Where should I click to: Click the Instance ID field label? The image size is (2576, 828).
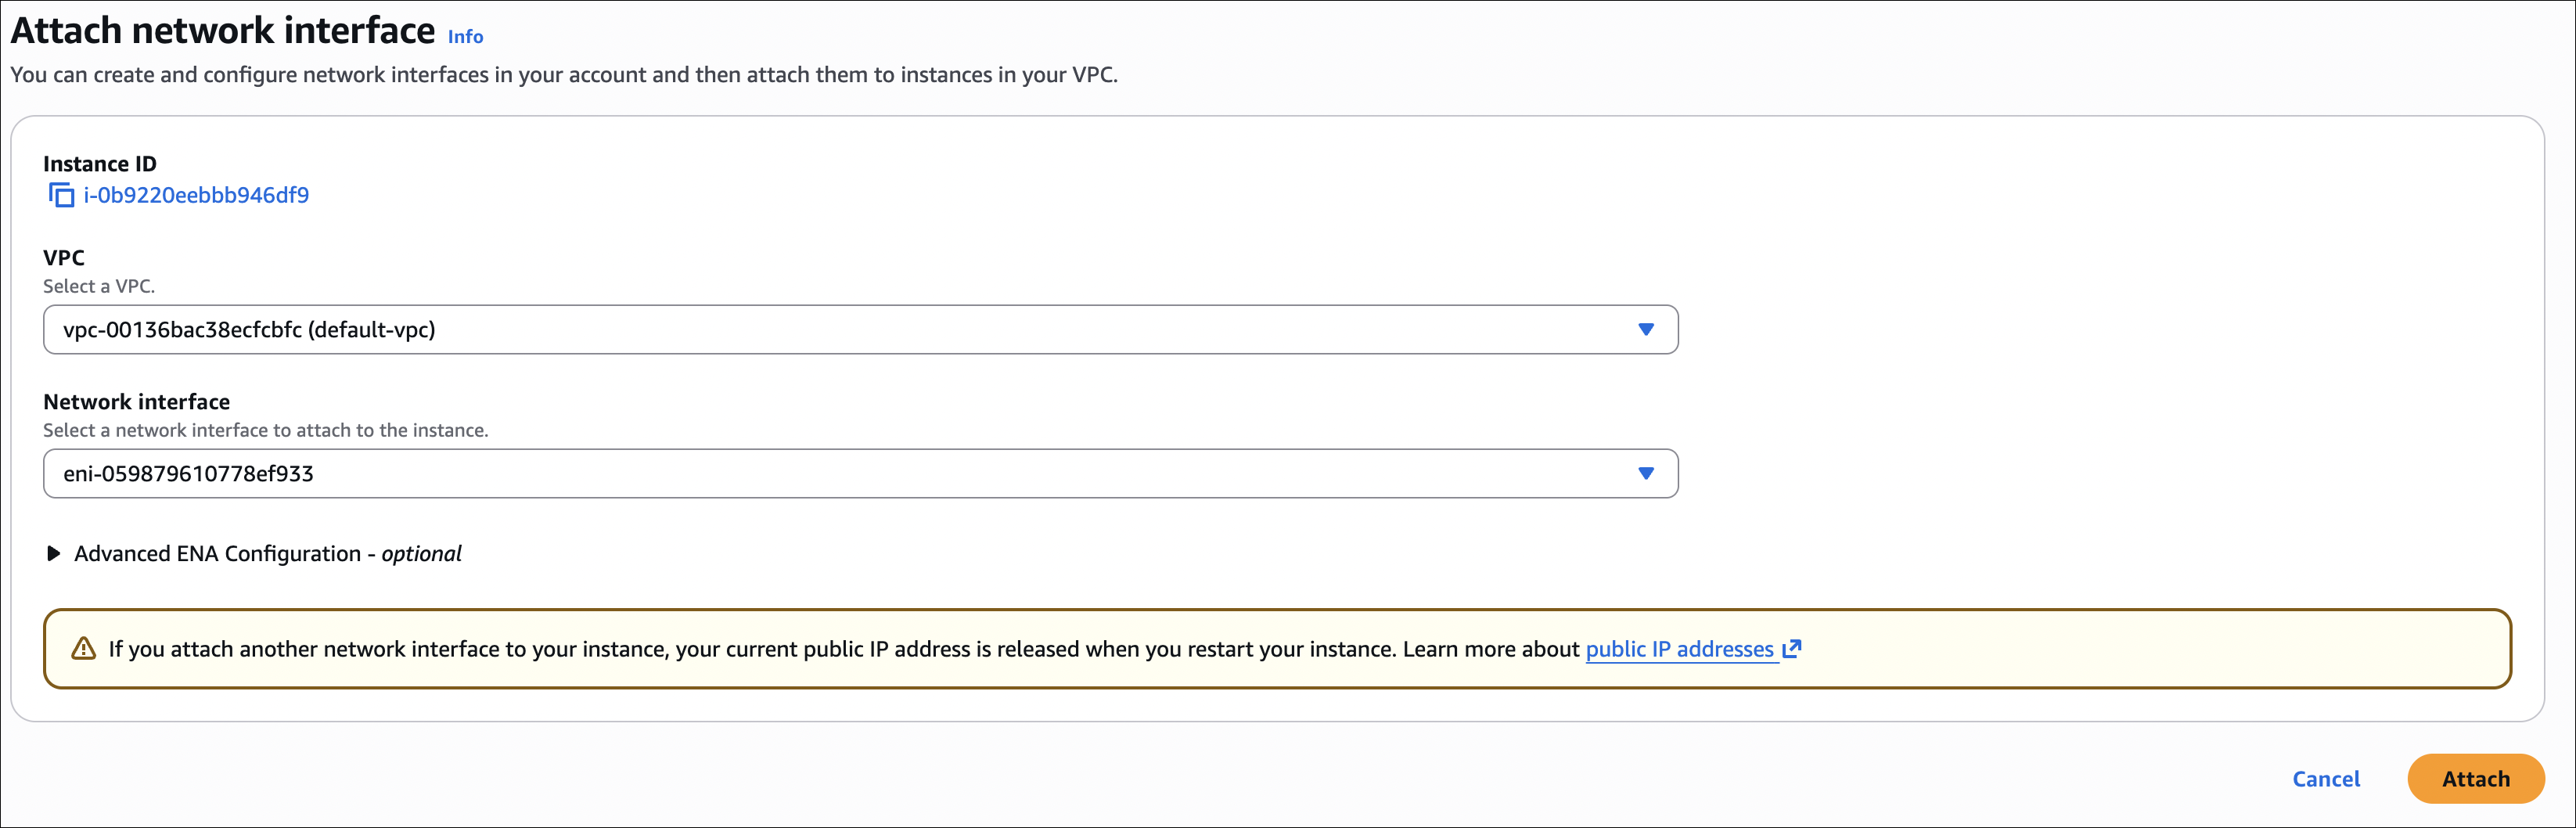click(x=100, y=164)
